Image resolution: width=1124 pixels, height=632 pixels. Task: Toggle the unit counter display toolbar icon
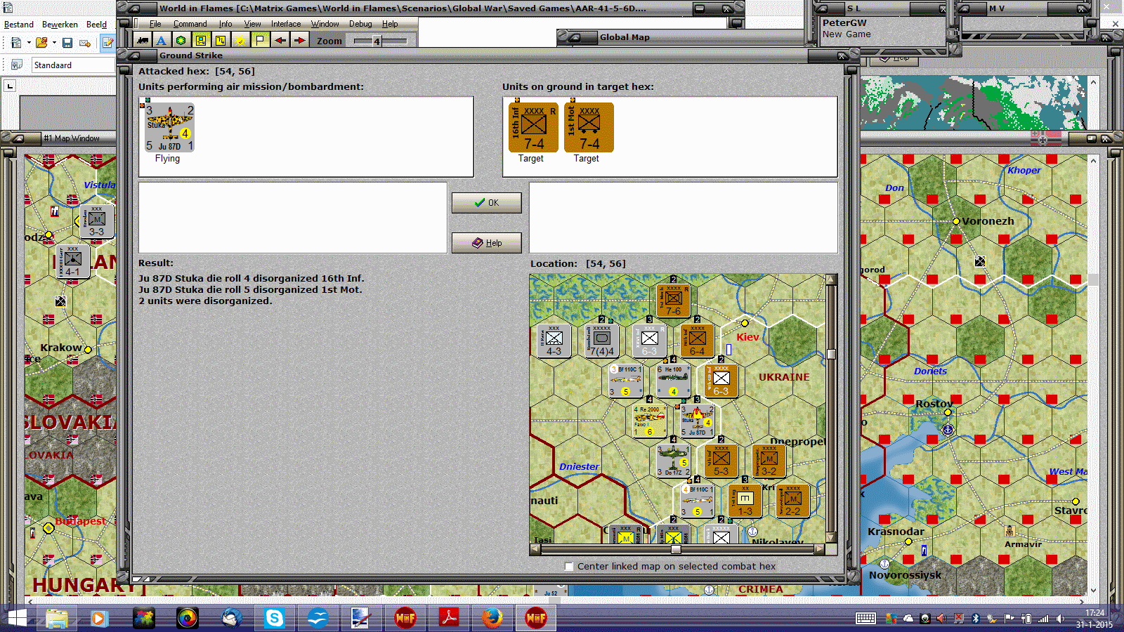pyautogui.click(x=201, y=40)
